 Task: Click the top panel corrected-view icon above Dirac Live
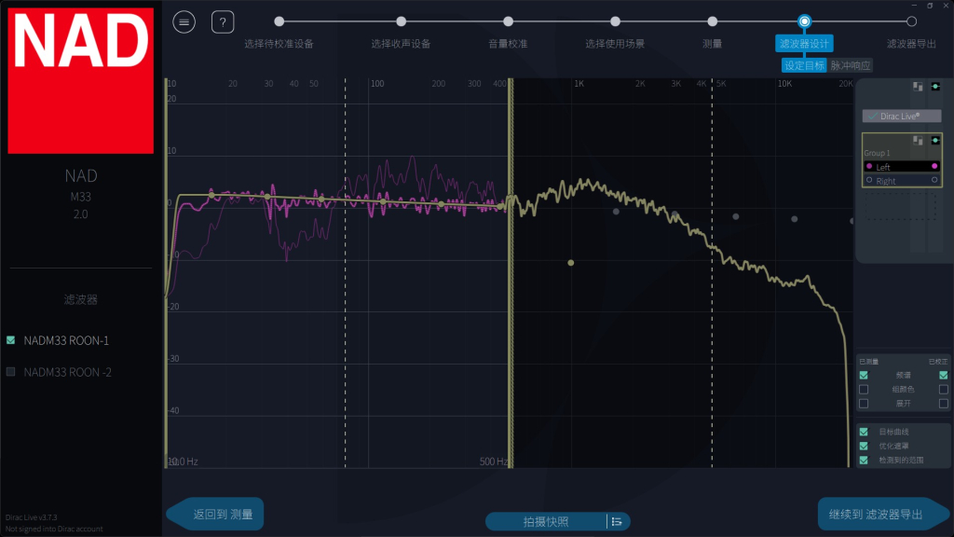pos(935,87)
